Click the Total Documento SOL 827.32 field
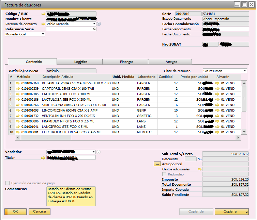Viewport: 257px width, 220px height. point(226,185)
